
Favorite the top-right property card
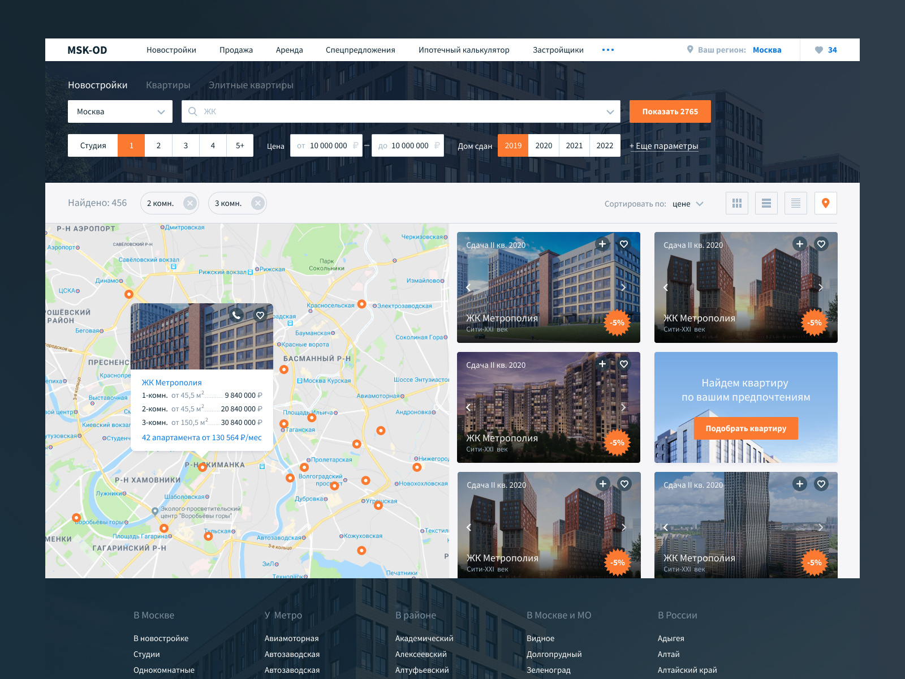821,244
